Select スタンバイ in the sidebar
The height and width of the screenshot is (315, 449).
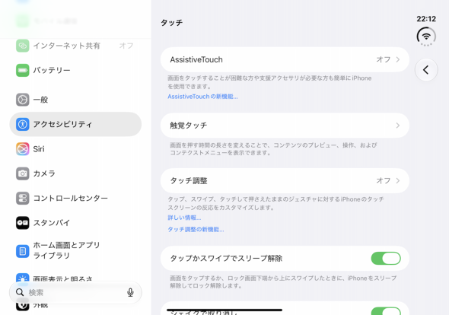pos(75,223)
